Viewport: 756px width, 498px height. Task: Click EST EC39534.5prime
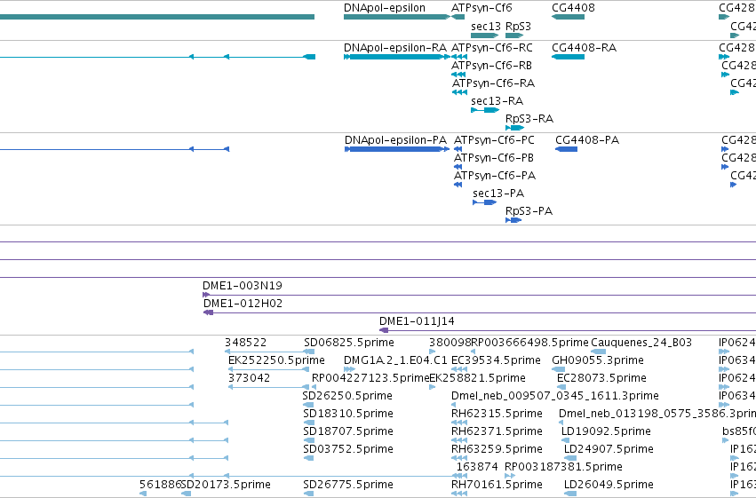(496, 360)
